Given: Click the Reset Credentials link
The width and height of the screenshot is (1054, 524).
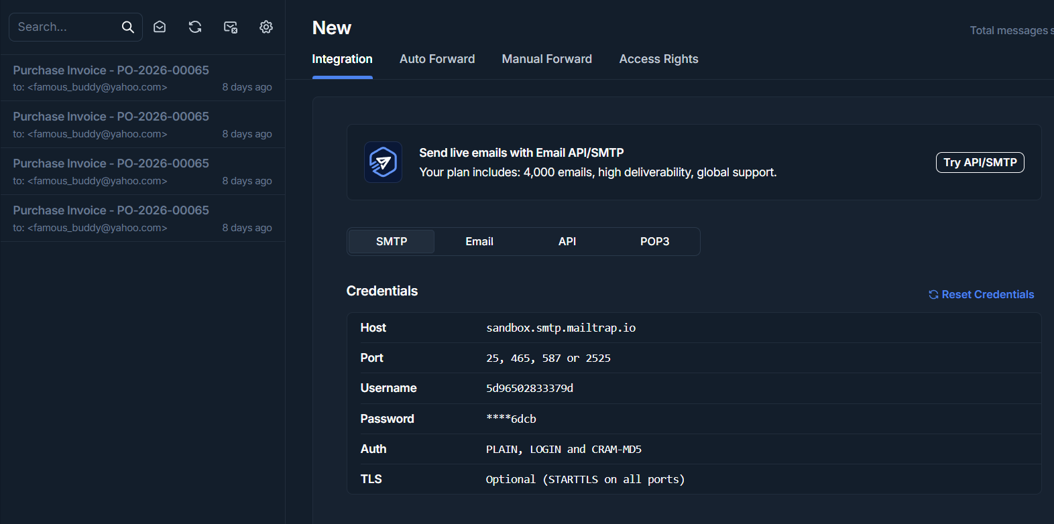Looking at the screenshot, I should pos(987,295).
